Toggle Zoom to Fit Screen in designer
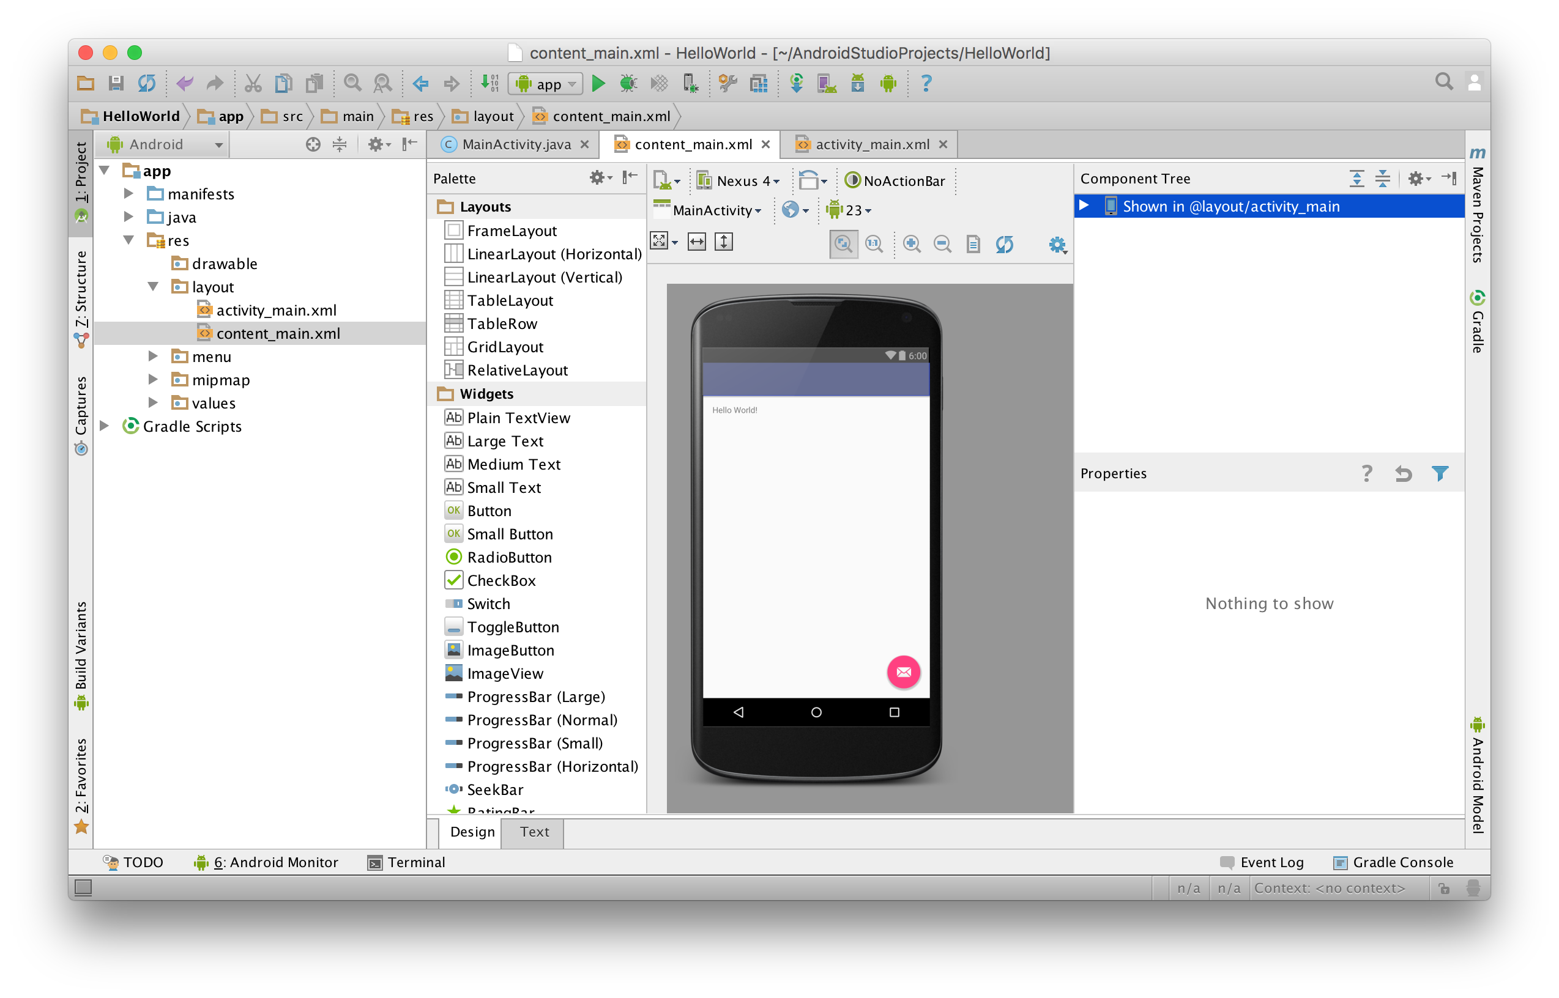Viewport: 1559px width, 998px height. pyautogui.click(x=843, y=245)
